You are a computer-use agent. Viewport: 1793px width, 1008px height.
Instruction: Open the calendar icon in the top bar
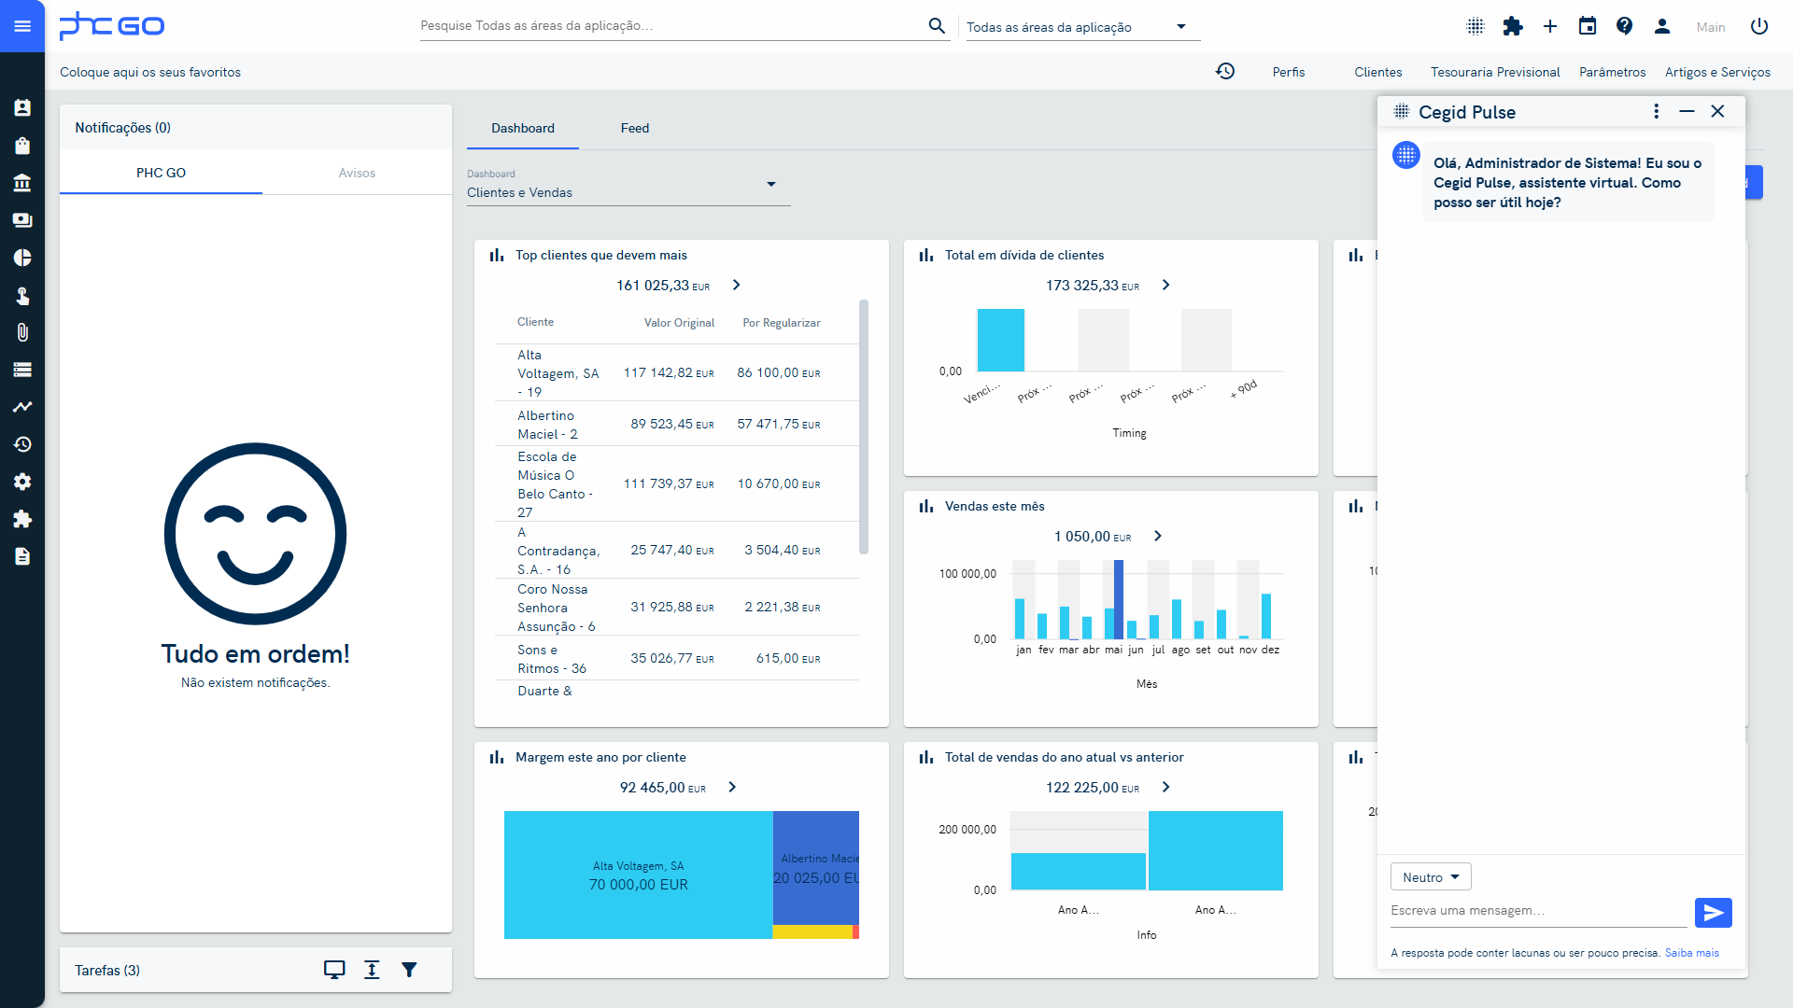click(1588, 26)
